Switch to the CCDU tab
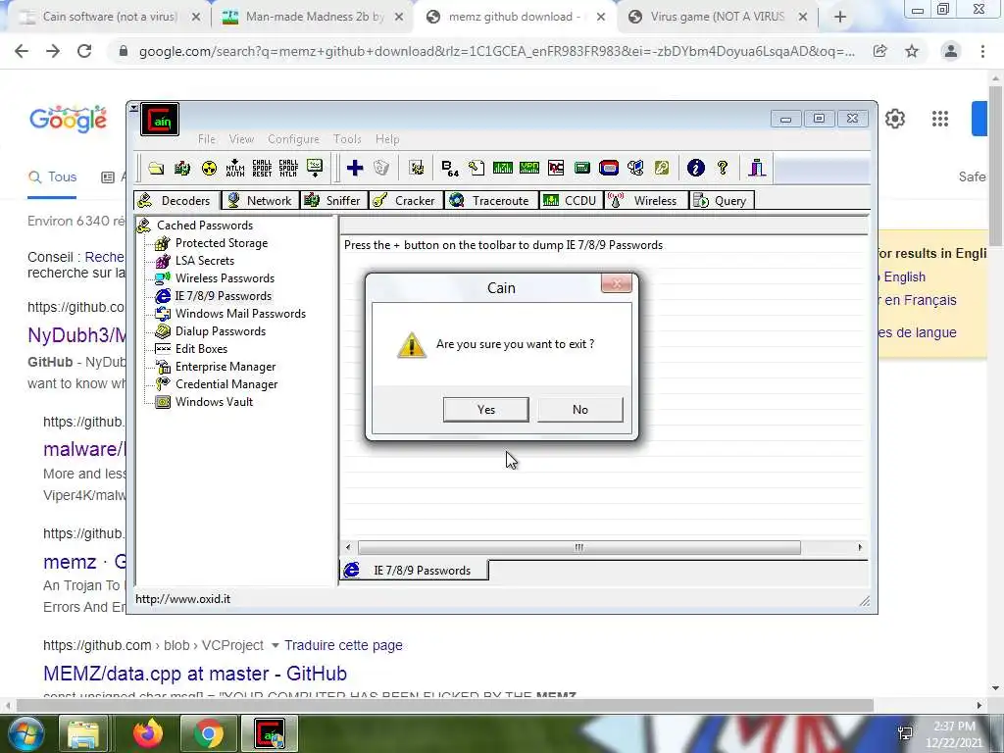This screenshot has width=1004, height=753. point(570,200)
